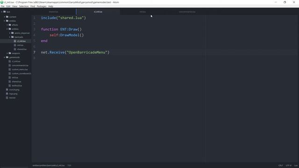Select cl_init.lua under barricade folder

tap(21, 41)
